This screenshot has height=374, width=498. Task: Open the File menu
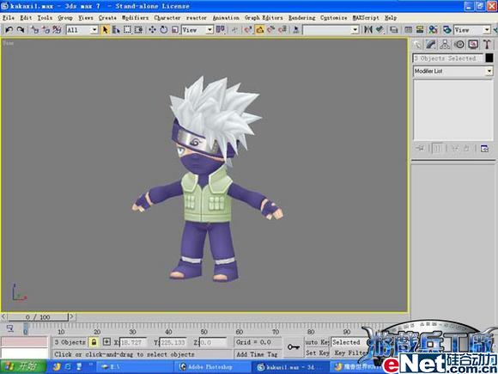(9, 18)
